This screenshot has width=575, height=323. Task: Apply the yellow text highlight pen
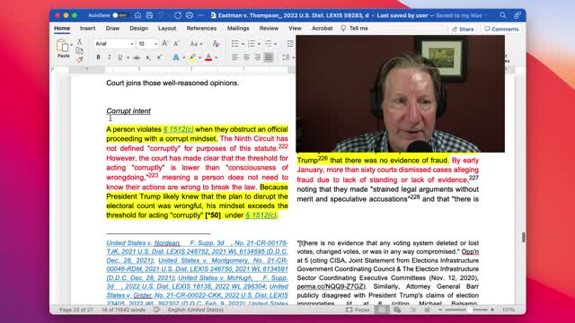192,57
